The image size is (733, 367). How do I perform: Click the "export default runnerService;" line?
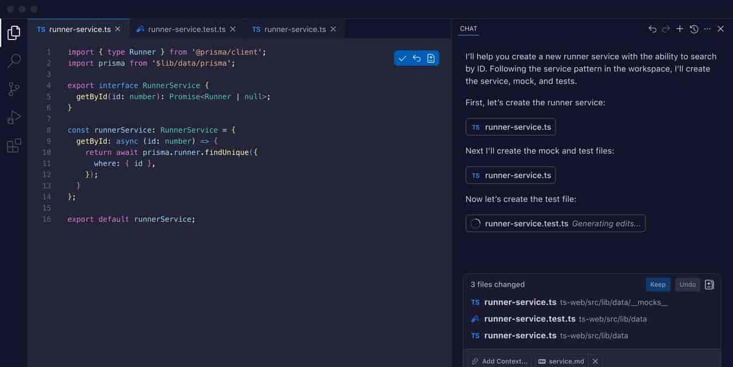click(x=132, y=219)
